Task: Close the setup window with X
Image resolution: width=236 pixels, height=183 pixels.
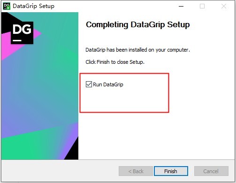Action: [224, 6]
